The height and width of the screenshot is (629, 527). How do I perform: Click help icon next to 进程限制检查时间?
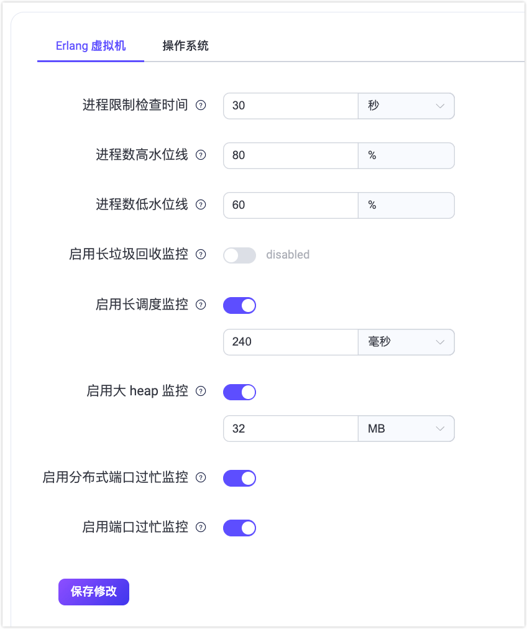pos(201,106)
